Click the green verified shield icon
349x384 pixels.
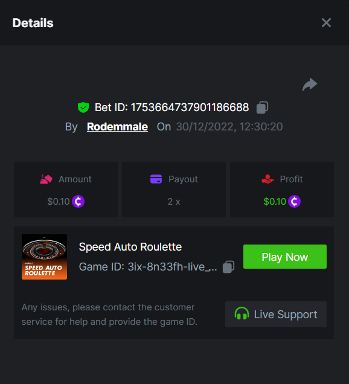(83, 107)
